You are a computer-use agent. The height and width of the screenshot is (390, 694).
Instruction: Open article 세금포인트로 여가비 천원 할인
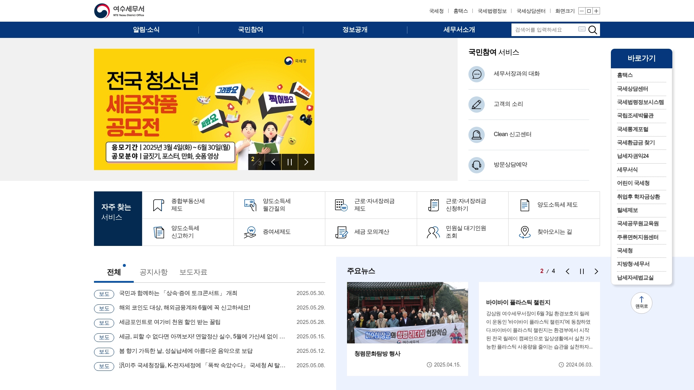(170, 322)
